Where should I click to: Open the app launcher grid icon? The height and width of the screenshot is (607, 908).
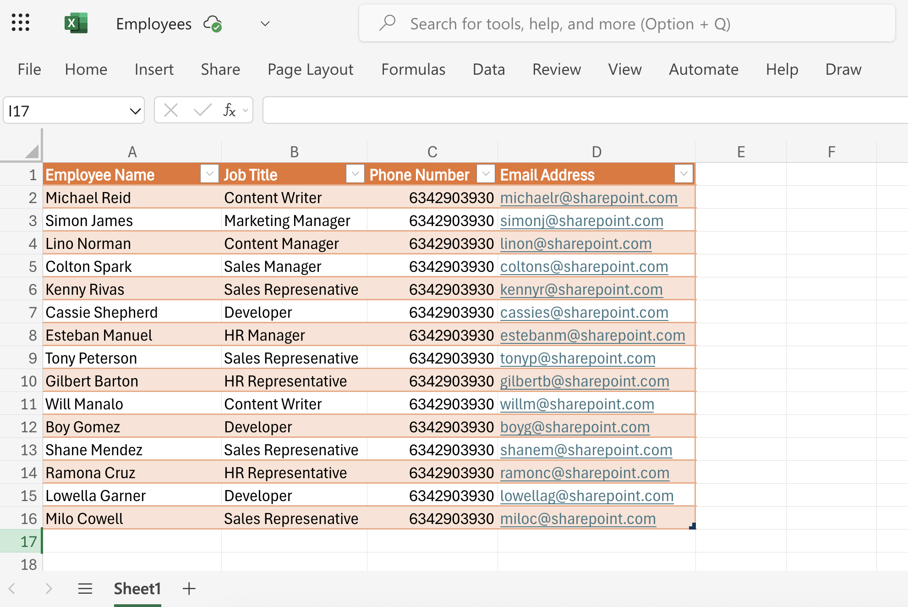(x=21, y=22)
